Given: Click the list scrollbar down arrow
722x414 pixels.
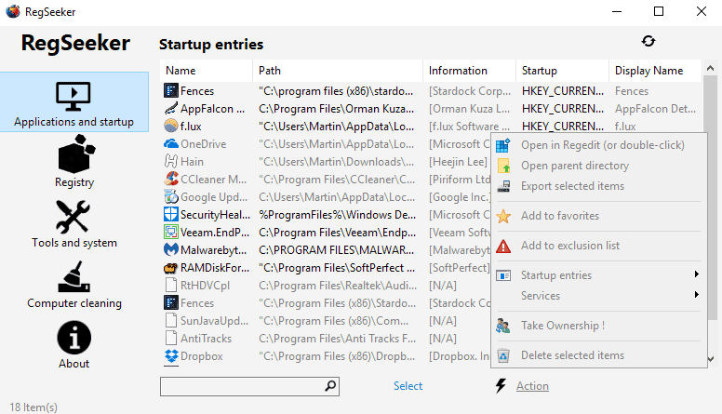Looking at the screenshot, I should tap(710, 358).
